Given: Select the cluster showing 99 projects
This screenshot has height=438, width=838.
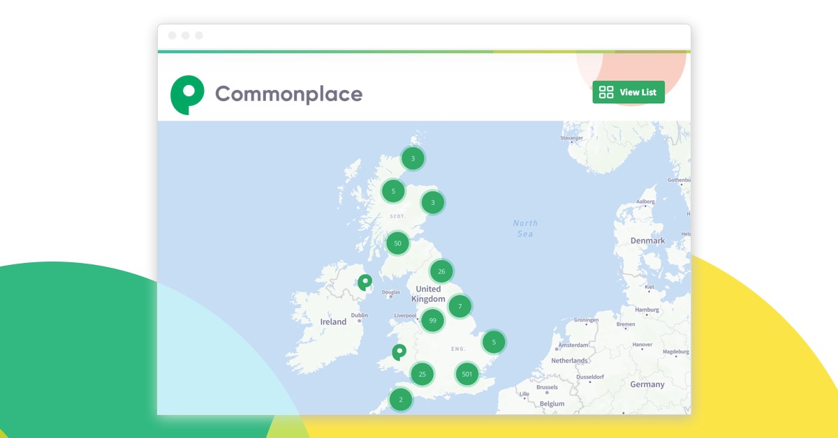Looking at the screenshot, I should click(433, 319).
